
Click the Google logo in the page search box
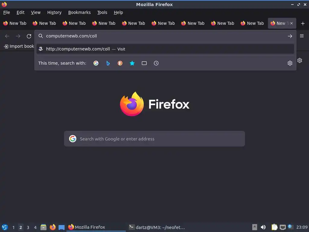[73, 139]
